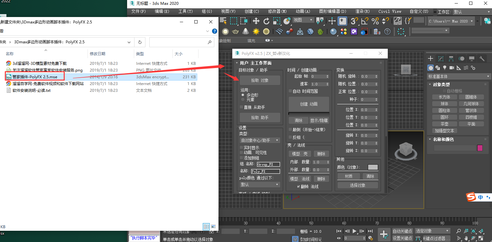Click the green grass foliage icon
The width and height of the screenshot is (492, 242).
click(320, 31)
